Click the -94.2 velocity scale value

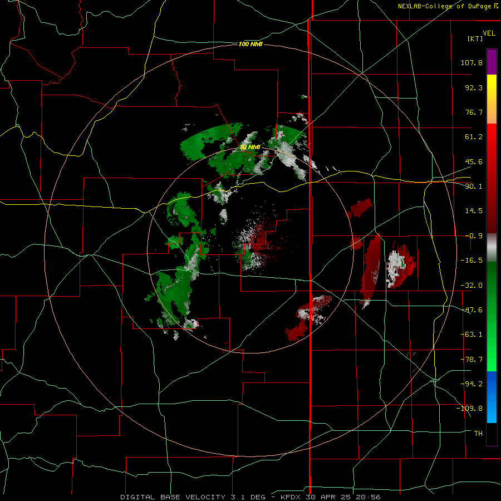(x=471, y=384)
